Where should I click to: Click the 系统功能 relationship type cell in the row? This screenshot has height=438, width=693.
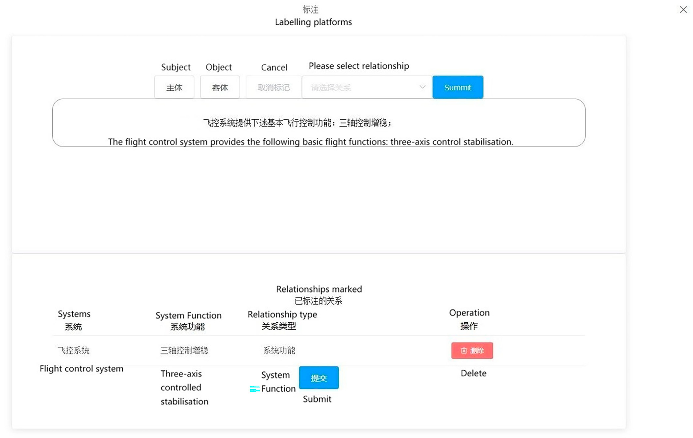coord(279,351)
